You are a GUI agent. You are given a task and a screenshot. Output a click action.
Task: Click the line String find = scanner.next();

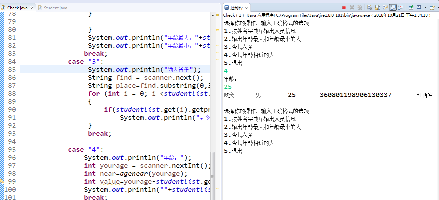pyautogui.click(x=146, y=78)
